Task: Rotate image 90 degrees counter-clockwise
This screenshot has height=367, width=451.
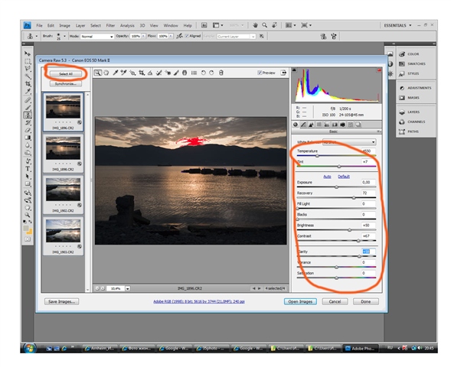Action: click(x=203, y=73)
